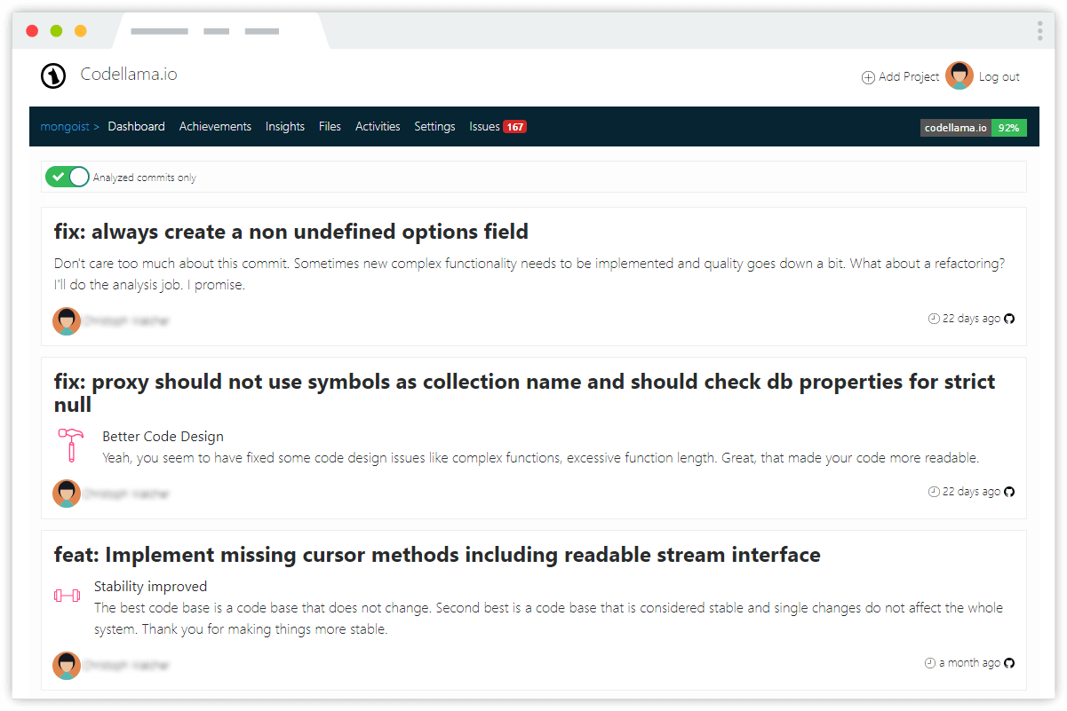Open the Dashboard tab
This screenshot has height=711, width=1067.
(x=137, y=127)
